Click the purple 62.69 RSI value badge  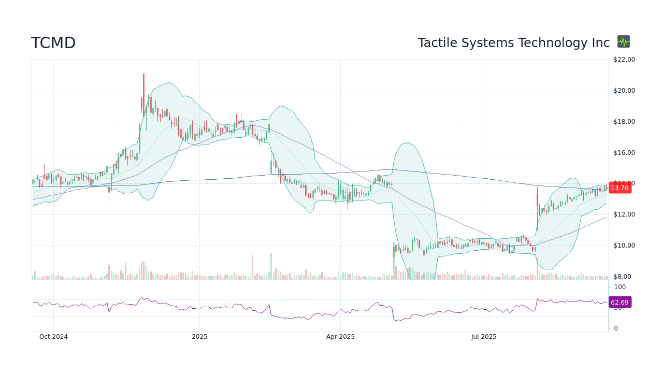coord(619,302)
